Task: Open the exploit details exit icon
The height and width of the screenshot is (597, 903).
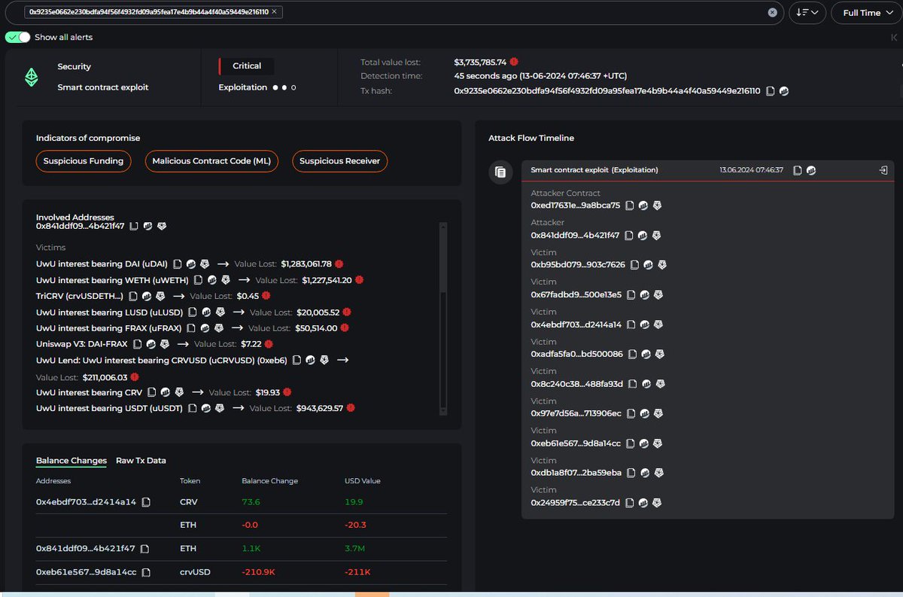Action: (x=883, y=170)
